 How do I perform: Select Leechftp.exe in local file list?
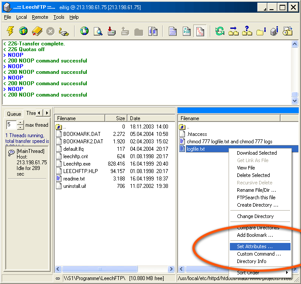coord(77,164)
